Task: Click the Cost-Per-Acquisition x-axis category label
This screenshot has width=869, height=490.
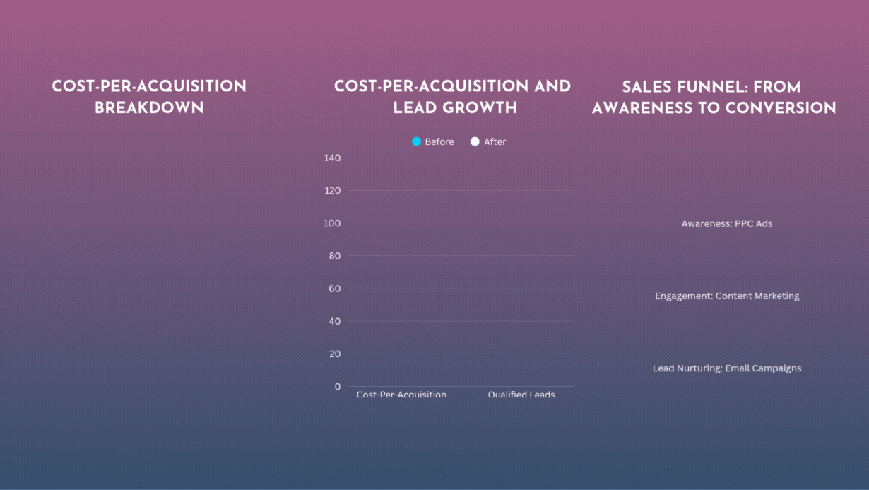Action: [401, 395]
